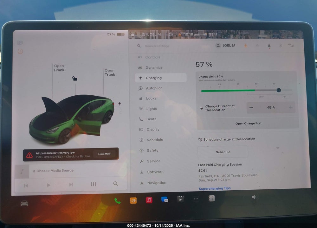The image size is (317, 228).
Task: Tap the 10:18 am clock
Action: (x=191, y=34)
